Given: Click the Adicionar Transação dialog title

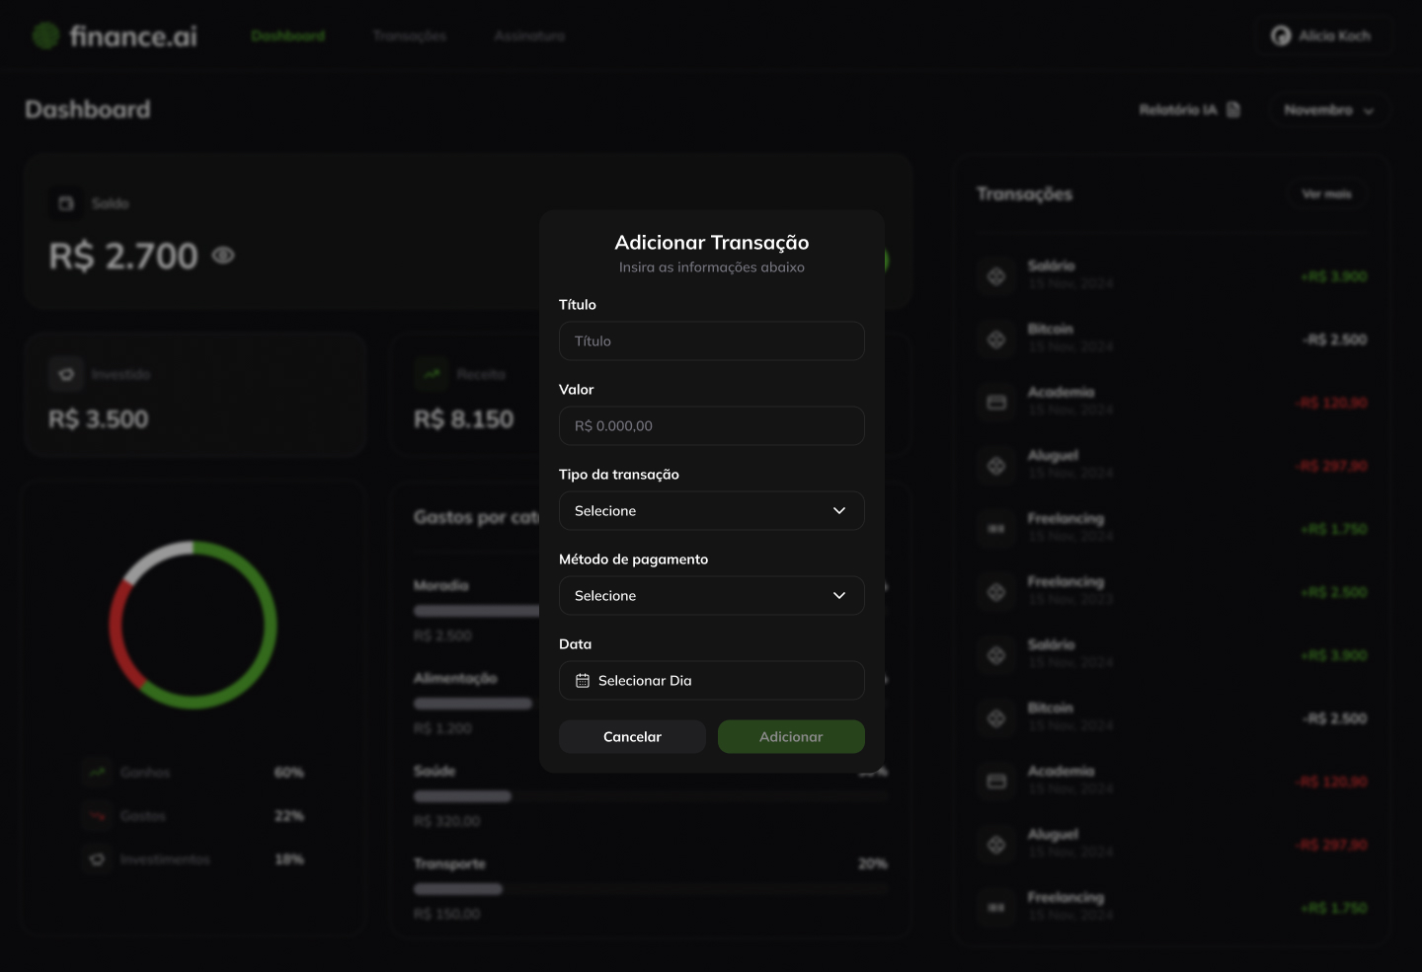Looking at the screenshot, I should (x=712, y=242).
